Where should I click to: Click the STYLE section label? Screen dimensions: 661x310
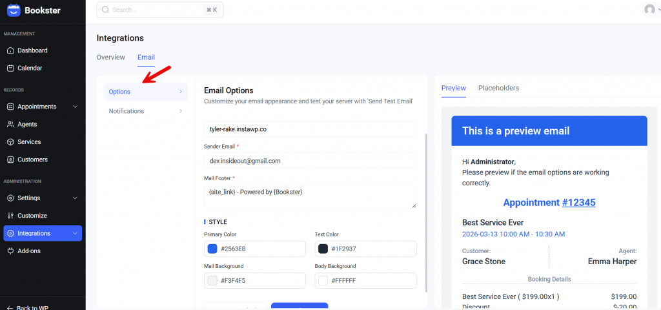click(x=218, y=222)
